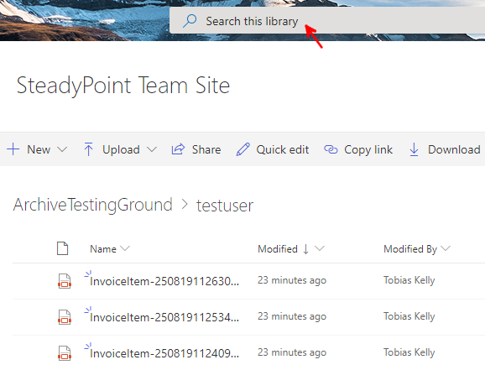Select the testuser breadcrumb folder
The width and height of the screenshot is (485, 370).
click(225, 206)
